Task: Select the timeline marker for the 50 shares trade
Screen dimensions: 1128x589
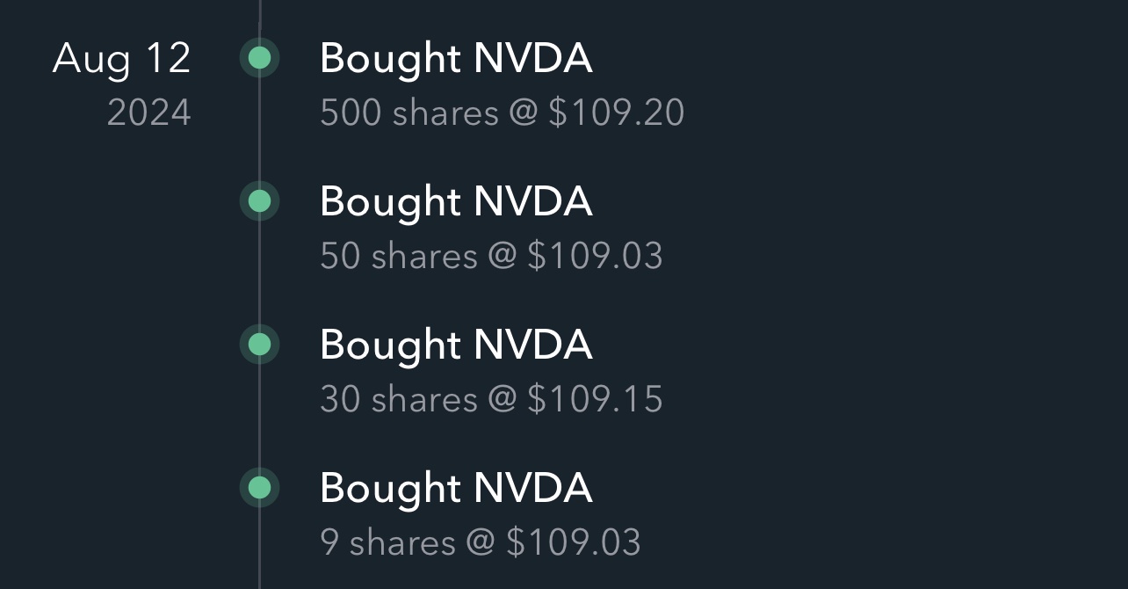Action: coord(259,201)
